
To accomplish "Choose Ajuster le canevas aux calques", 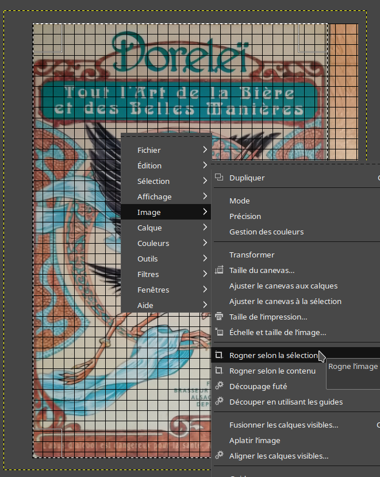I will point(283,286).
